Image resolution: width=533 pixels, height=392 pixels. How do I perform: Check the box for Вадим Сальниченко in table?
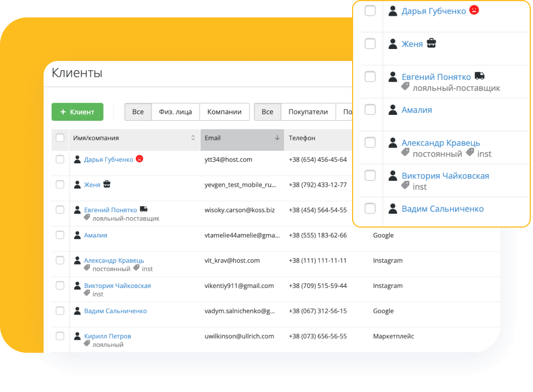click(x=60, y=311)
